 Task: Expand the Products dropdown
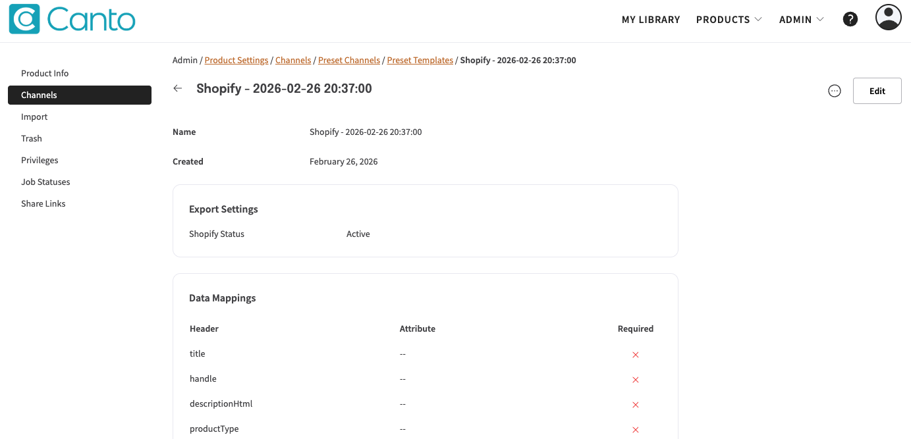pyautogui.click(x=729, y=20)
